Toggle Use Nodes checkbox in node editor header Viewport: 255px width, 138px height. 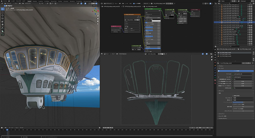134,3
